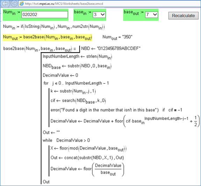
Task: Click the DecimalValue + floor(cif·base in) line
Action: pos(125,121)
